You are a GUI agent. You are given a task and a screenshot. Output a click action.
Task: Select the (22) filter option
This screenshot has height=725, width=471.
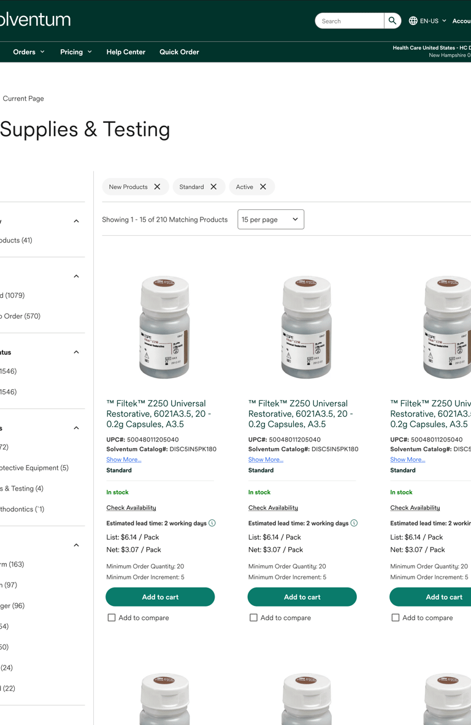8,688
